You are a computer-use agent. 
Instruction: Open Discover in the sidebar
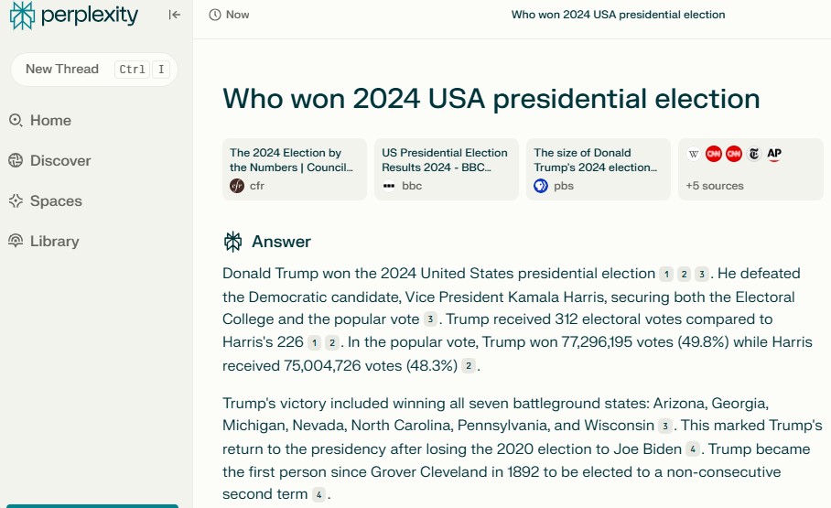pyautogui.click(x=49, y=161)
